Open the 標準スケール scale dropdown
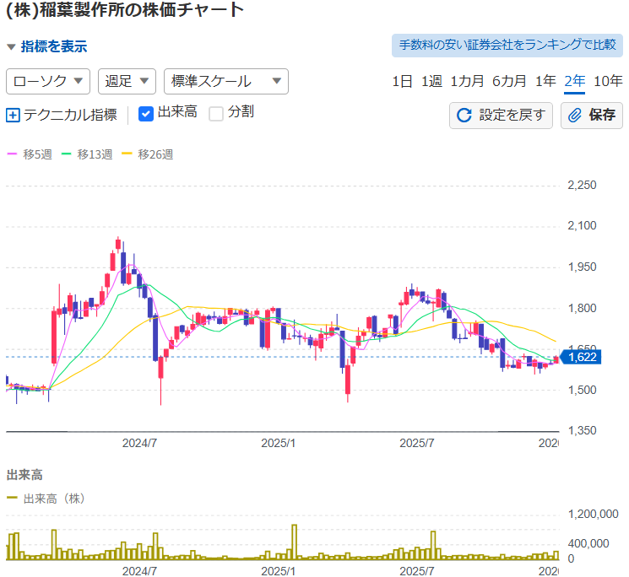This screenshot has height=577, width=629. point(225,81)
